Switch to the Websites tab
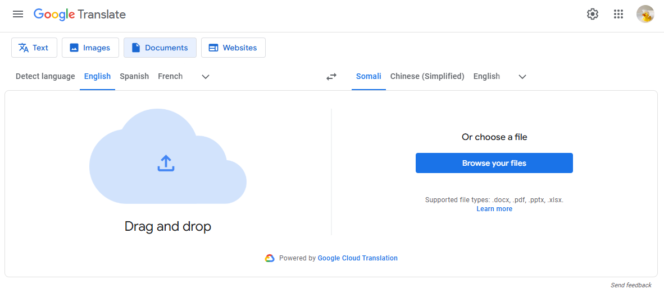This screenshot has width=664, height=303. tap(233, 48)
